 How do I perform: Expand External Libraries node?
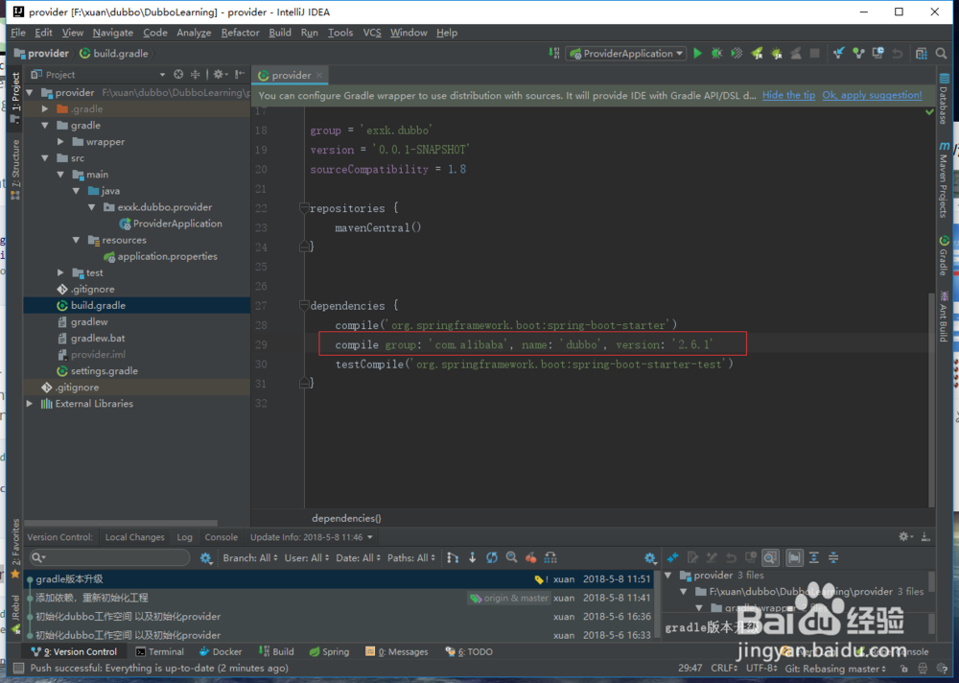(x=30, y=403)
